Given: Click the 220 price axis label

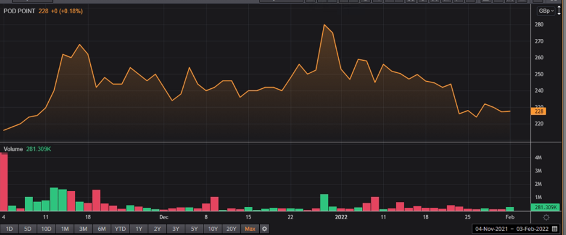Looking at the screenshot, I should pos(540,124).
